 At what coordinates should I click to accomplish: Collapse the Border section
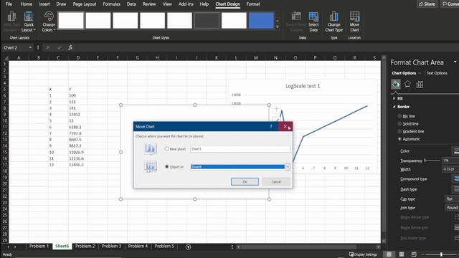pyautogui.click(x=394, y=107)
